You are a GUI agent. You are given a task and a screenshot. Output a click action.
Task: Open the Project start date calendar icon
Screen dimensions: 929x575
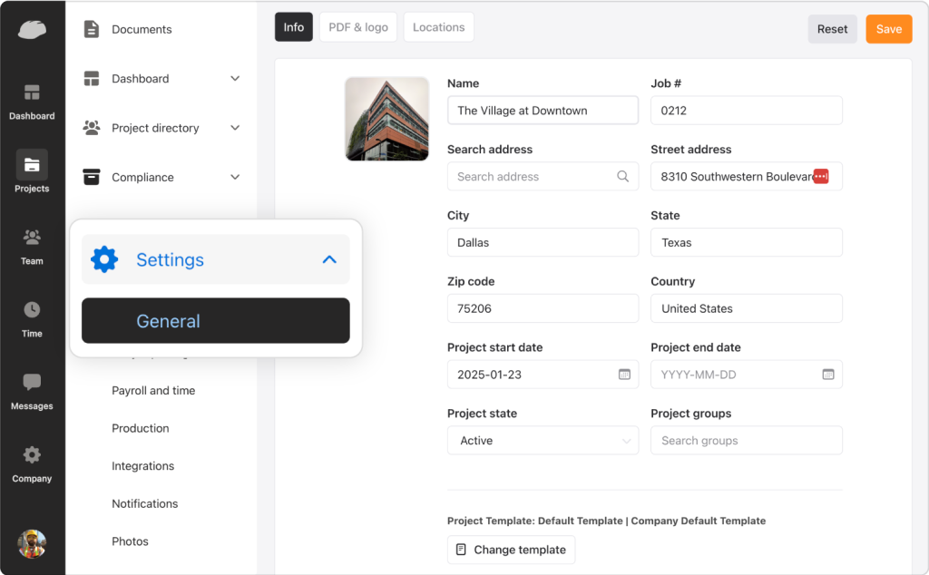point(625,374)
